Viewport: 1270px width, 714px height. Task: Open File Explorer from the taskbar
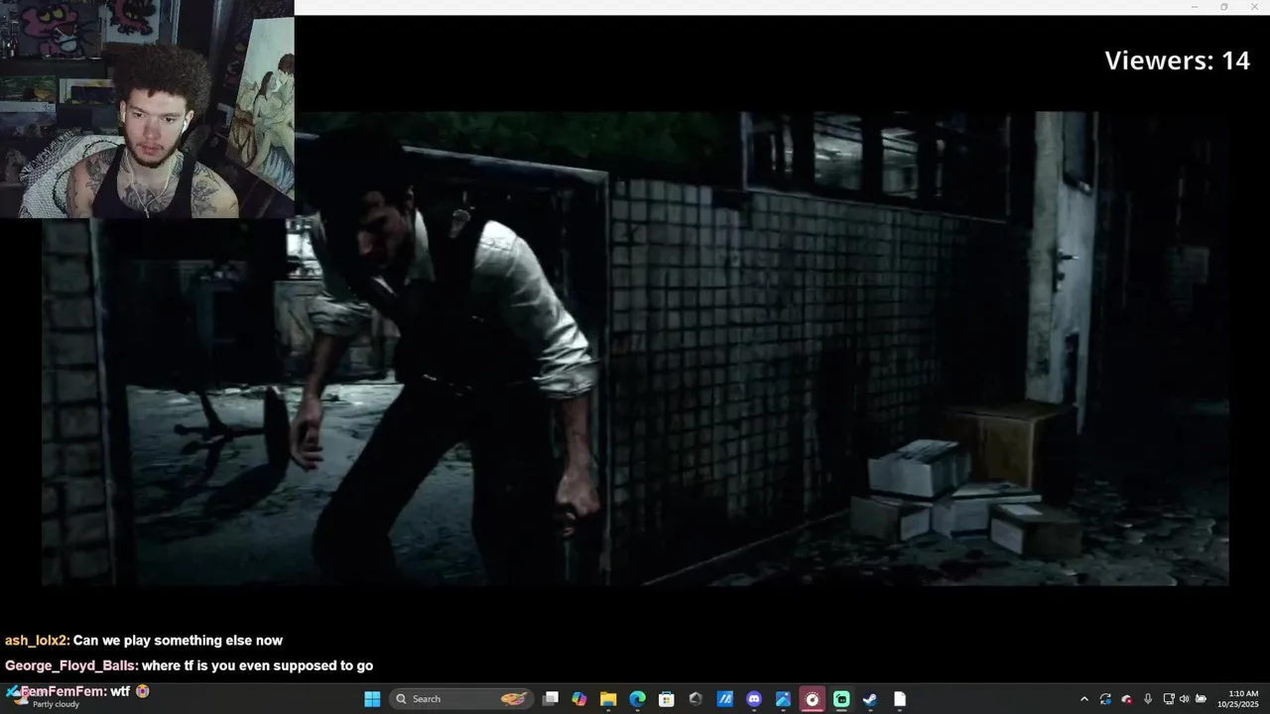pos(608,699)
